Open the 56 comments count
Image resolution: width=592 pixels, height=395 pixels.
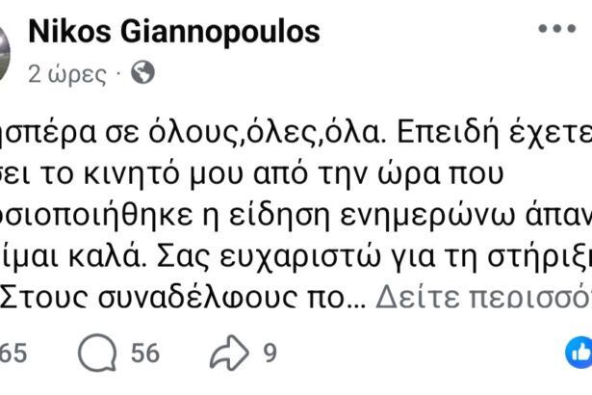click(145, 354)
